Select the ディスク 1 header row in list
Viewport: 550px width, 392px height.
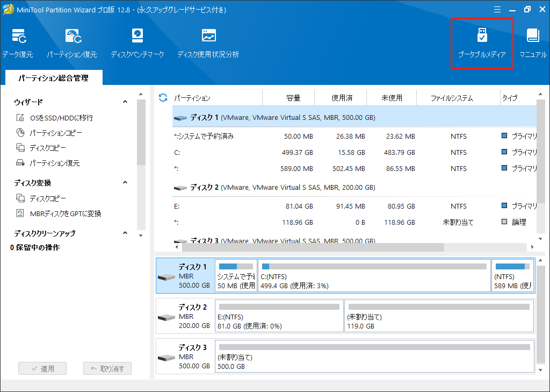[x=354, y=117]
